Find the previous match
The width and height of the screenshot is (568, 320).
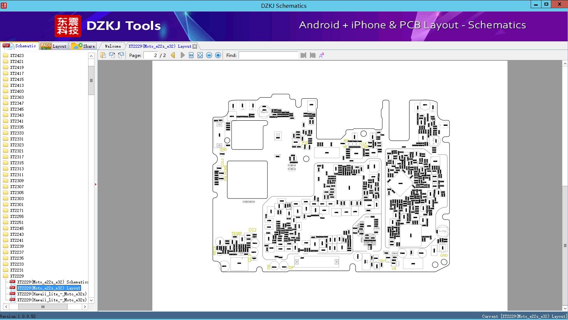click(x=303, y=55)
